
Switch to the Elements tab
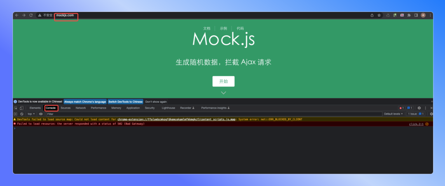coord(35,108)
